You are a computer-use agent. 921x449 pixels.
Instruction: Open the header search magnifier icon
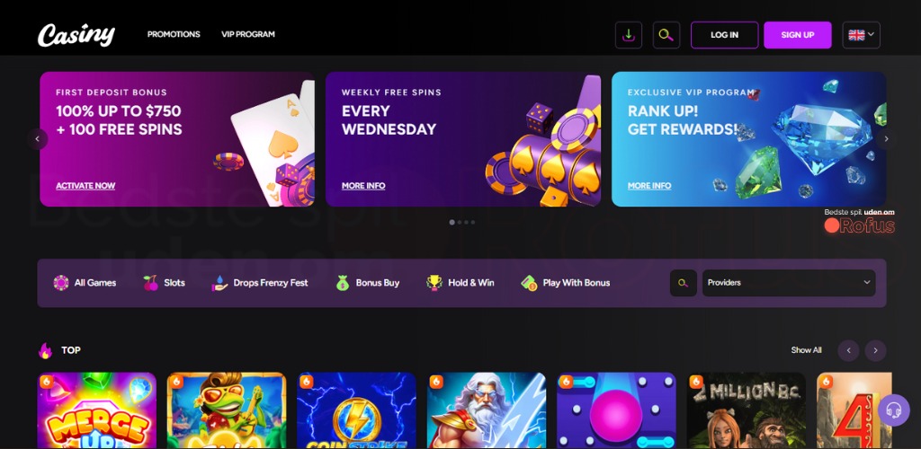pyautogui.click(x=666, y=35)
